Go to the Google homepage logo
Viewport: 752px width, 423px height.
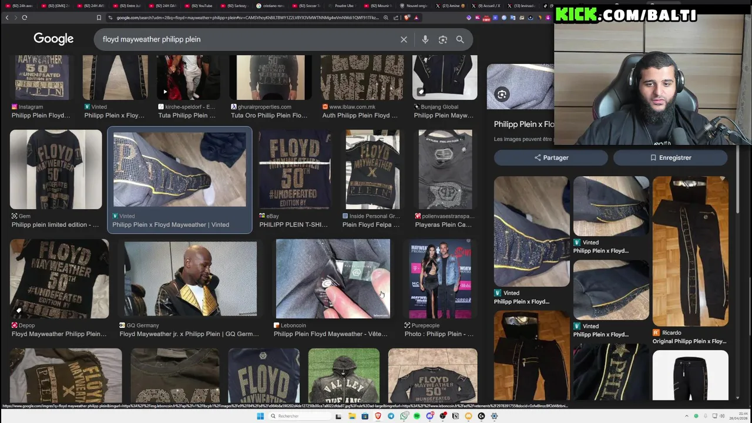53,39
